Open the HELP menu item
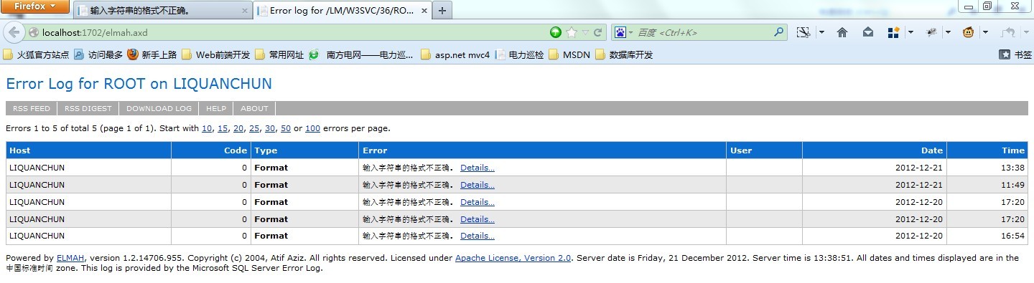1034x283 pixels. coord(216,109)
